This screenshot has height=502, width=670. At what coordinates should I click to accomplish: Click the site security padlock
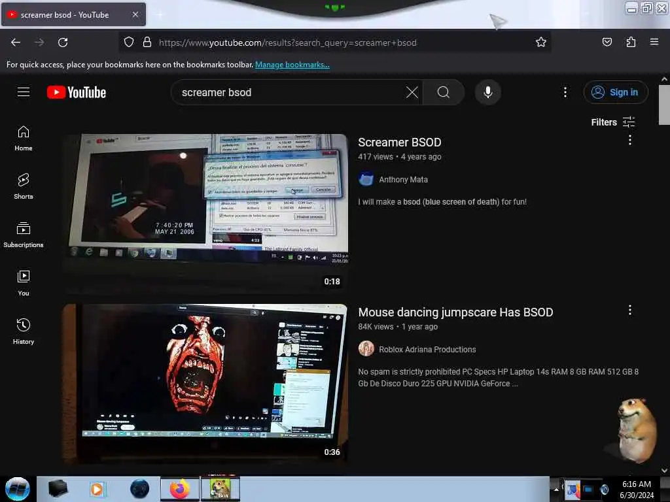[x=147, y=42]
